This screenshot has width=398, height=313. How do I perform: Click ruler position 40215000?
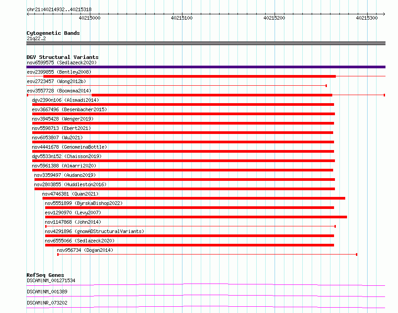point(89,18)
